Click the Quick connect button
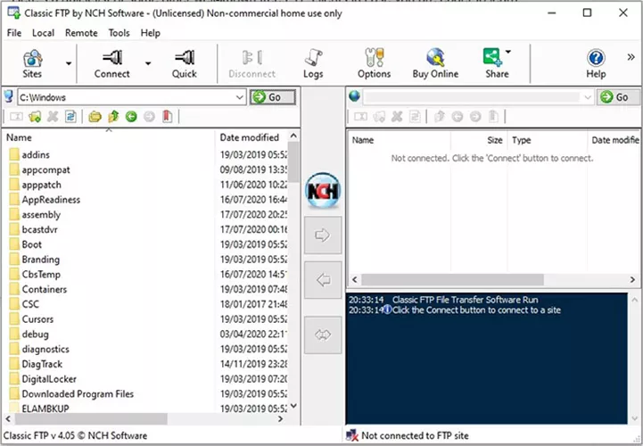Image resolution: width=643 pixels, height=446 pixels. (x=184, y=63)
